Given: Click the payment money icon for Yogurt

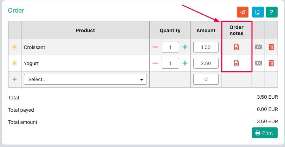Looking at the screenshot, I should (x=258, y=63).
